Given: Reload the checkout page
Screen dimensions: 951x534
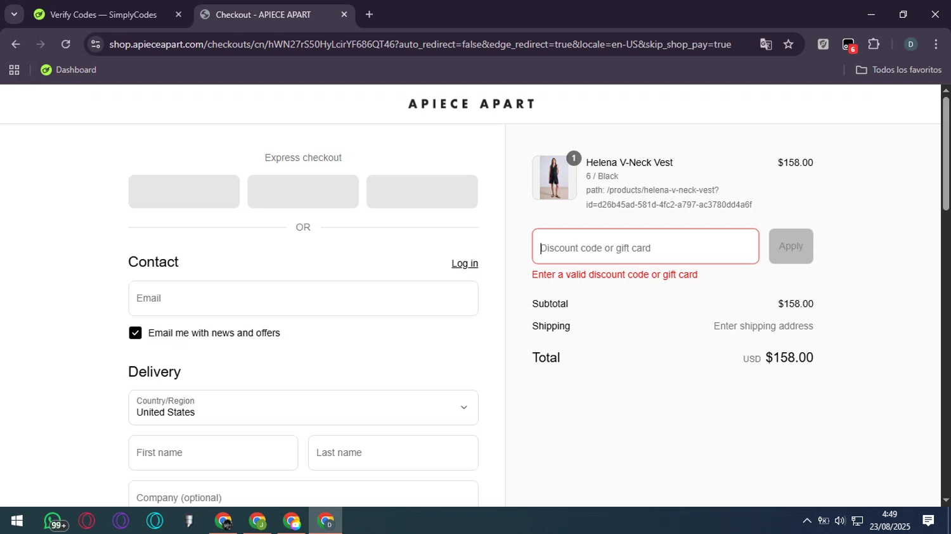Looking at the screenshot, I should pos(66,44).
